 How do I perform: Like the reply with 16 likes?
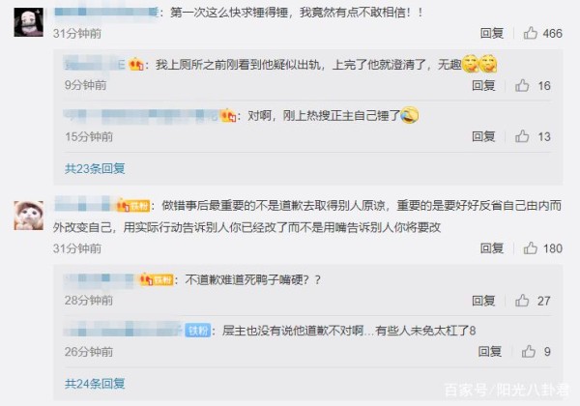522,85
